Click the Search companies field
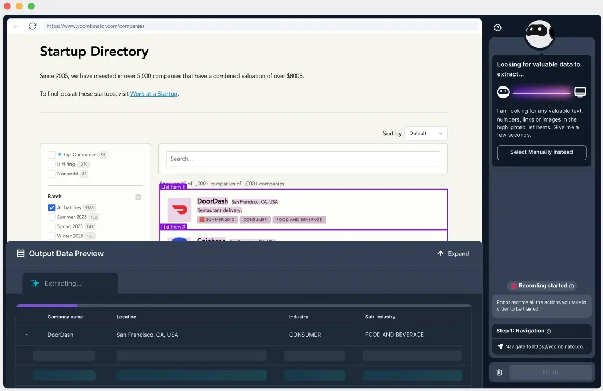 coord(303,159)
